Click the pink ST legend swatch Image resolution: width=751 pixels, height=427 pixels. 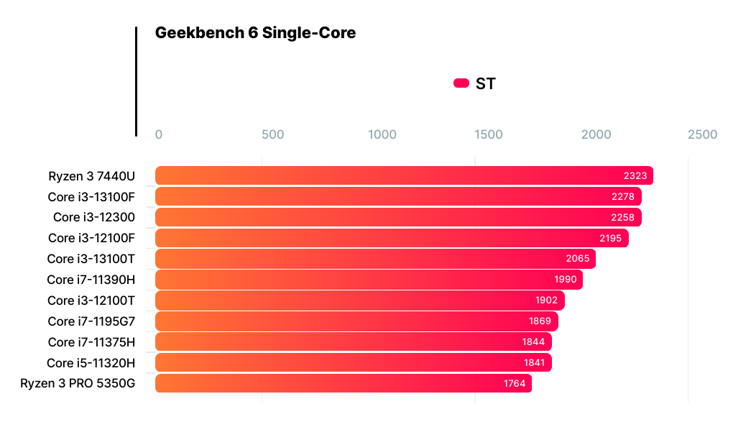(x=461, y=83)
